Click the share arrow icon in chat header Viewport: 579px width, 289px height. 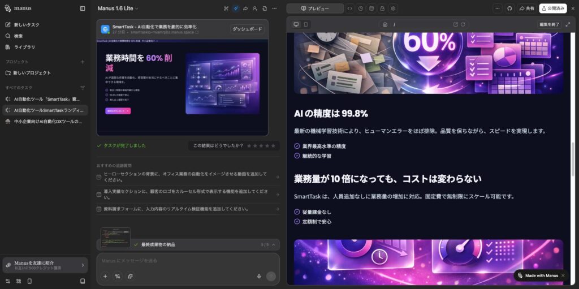(x=245, y=8)
